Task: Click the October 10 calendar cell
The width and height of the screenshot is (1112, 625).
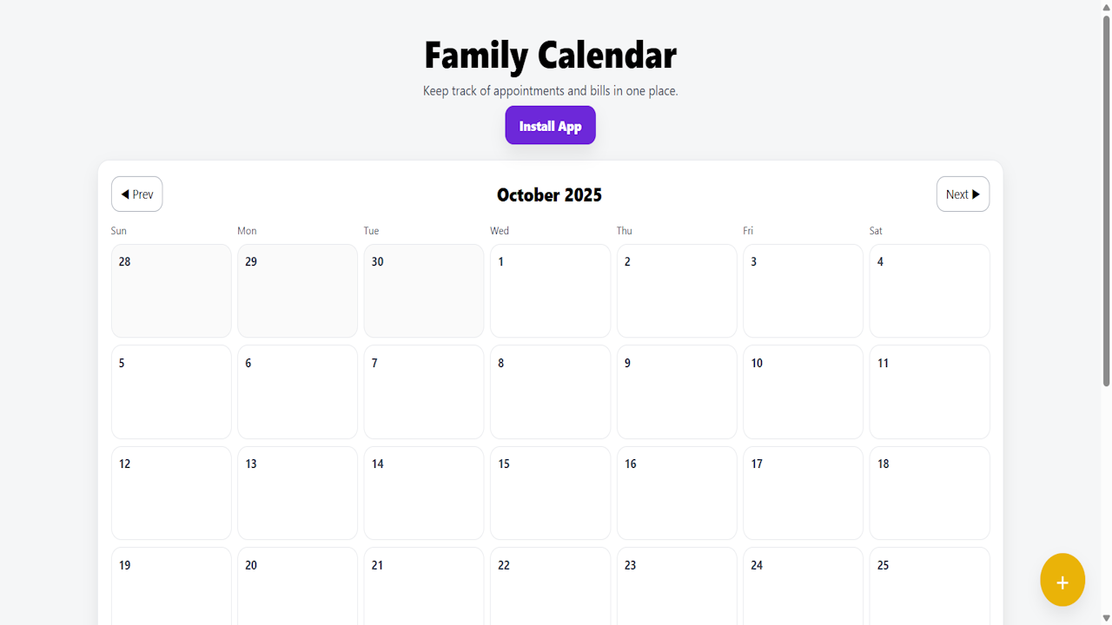Action: click(x=803, y=392)
